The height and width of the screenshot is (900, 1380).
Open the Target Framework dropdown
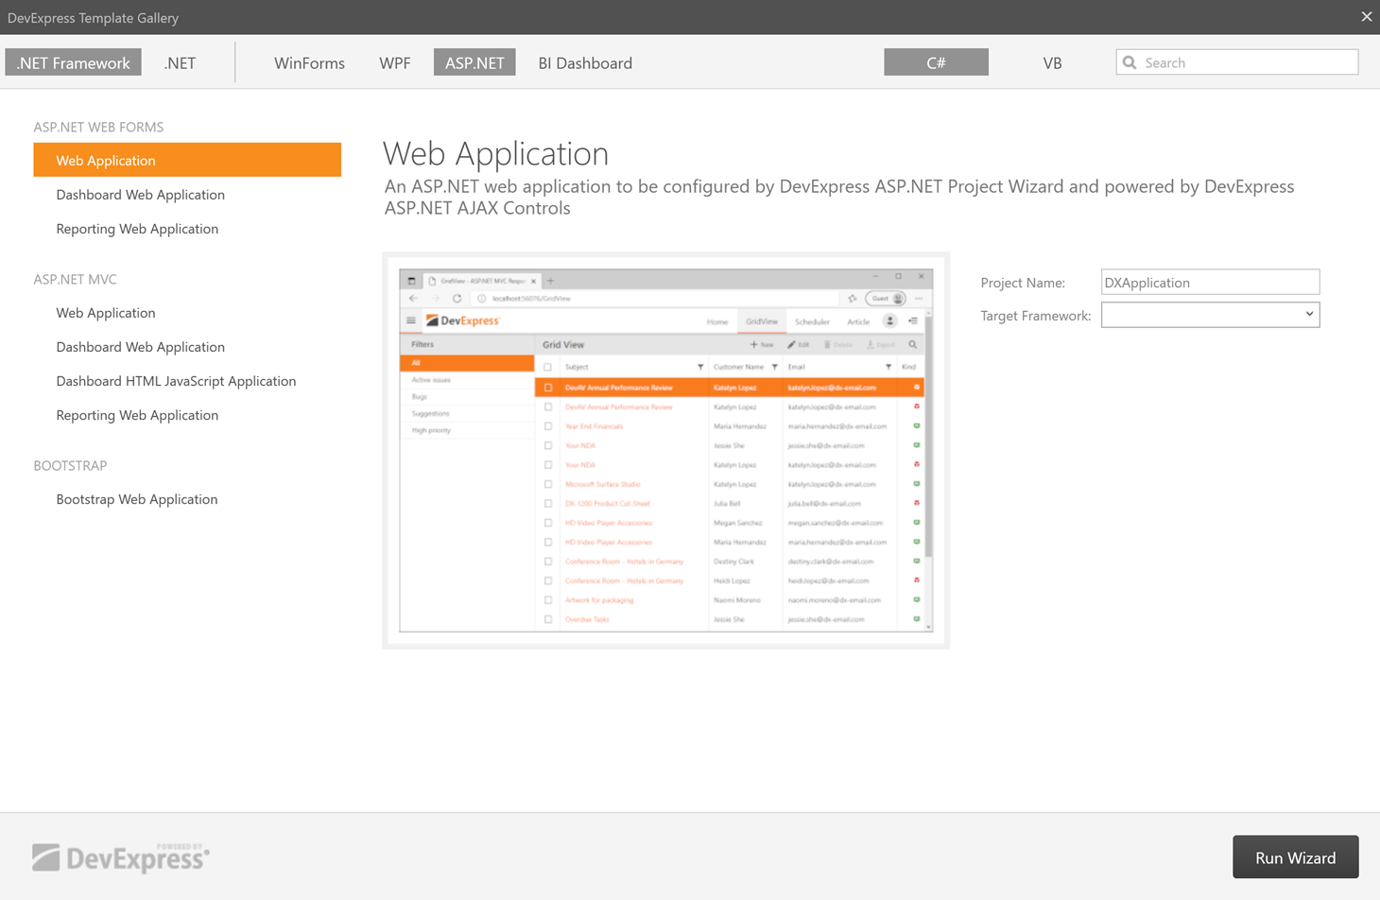(1210, 315)
